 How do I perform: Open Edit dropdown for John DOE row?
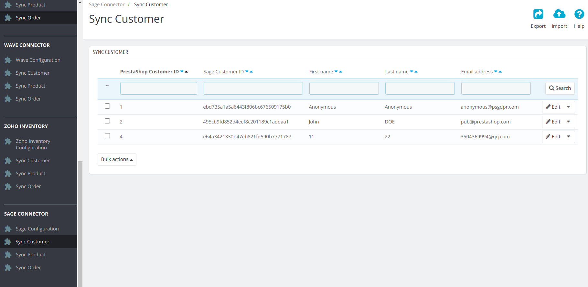[569, 122]
